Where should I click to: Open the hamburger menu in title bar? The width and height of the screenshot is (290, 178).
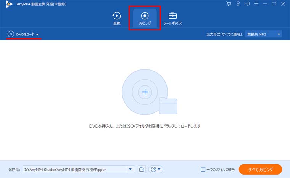(x=256, y=4)
